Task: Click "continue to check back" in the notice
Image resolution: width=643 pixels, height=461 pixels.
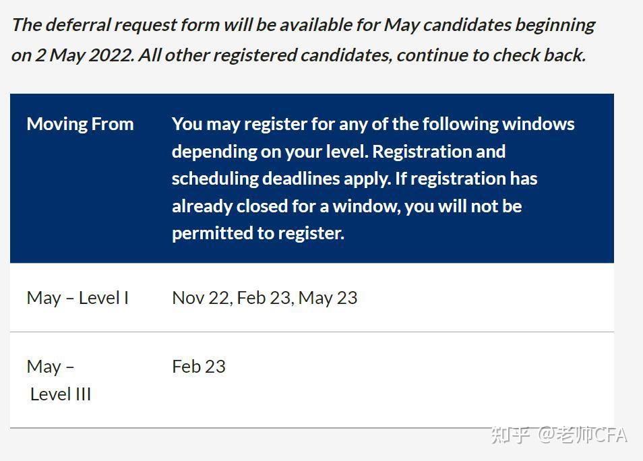Action: click(x=490, y=55)
